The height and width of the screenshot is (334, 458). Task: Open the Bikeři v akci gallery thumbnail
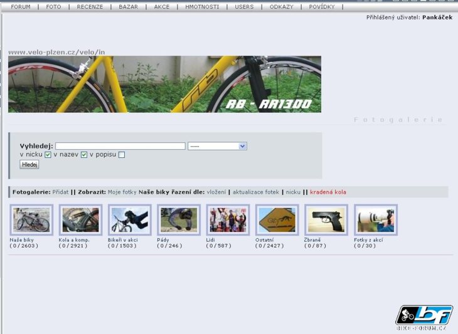coord(129,220)
